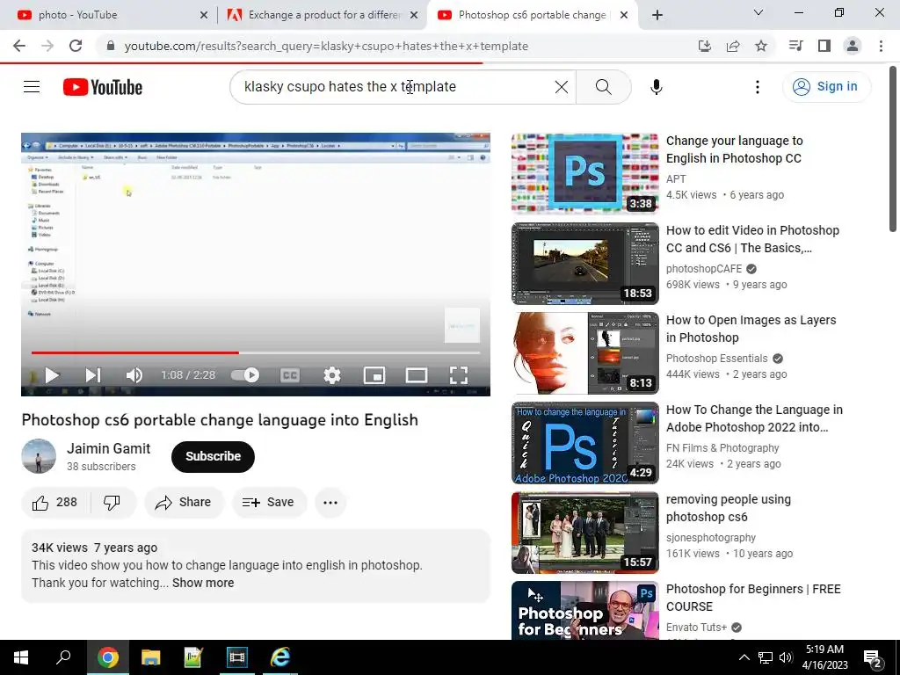The height and width of the screenshot is (675, 900).
Task: Reload the current page
Action: [76, 46]
